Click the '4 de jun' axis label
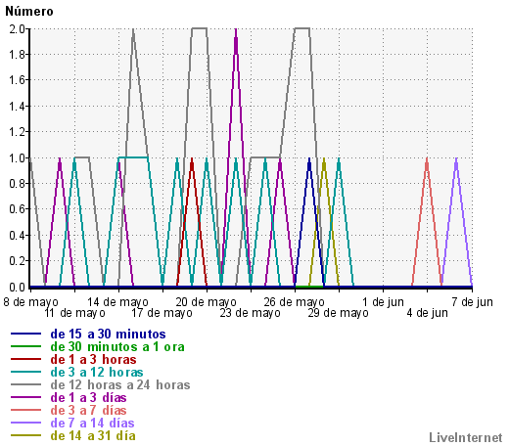 [x=427, y=313]
